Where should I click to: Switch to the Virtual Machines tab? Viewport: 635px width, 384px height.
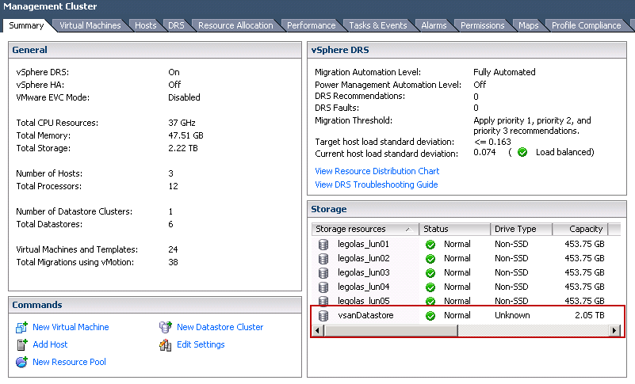pyautogui.click(x=90, y=25)
